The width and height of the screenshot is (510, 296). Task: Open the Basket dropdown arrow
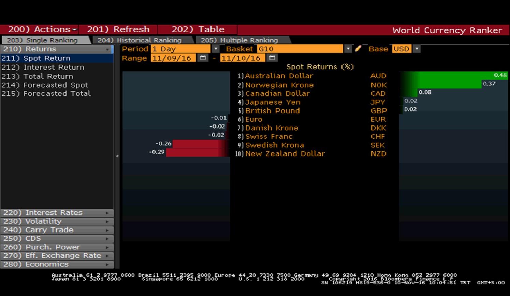pos(348,49)
